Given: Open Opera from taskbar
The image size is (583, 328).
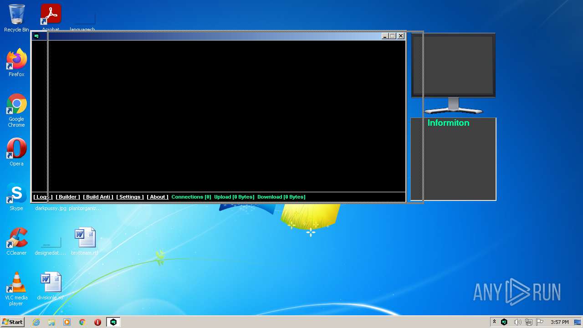Looking at the screenshot, I should 97,322.
